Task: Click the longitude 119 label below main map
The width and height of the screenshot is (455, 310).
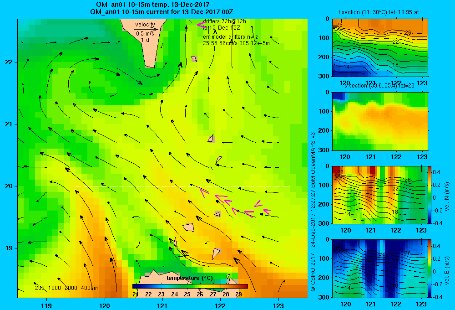Action: [x=46, y=305]
